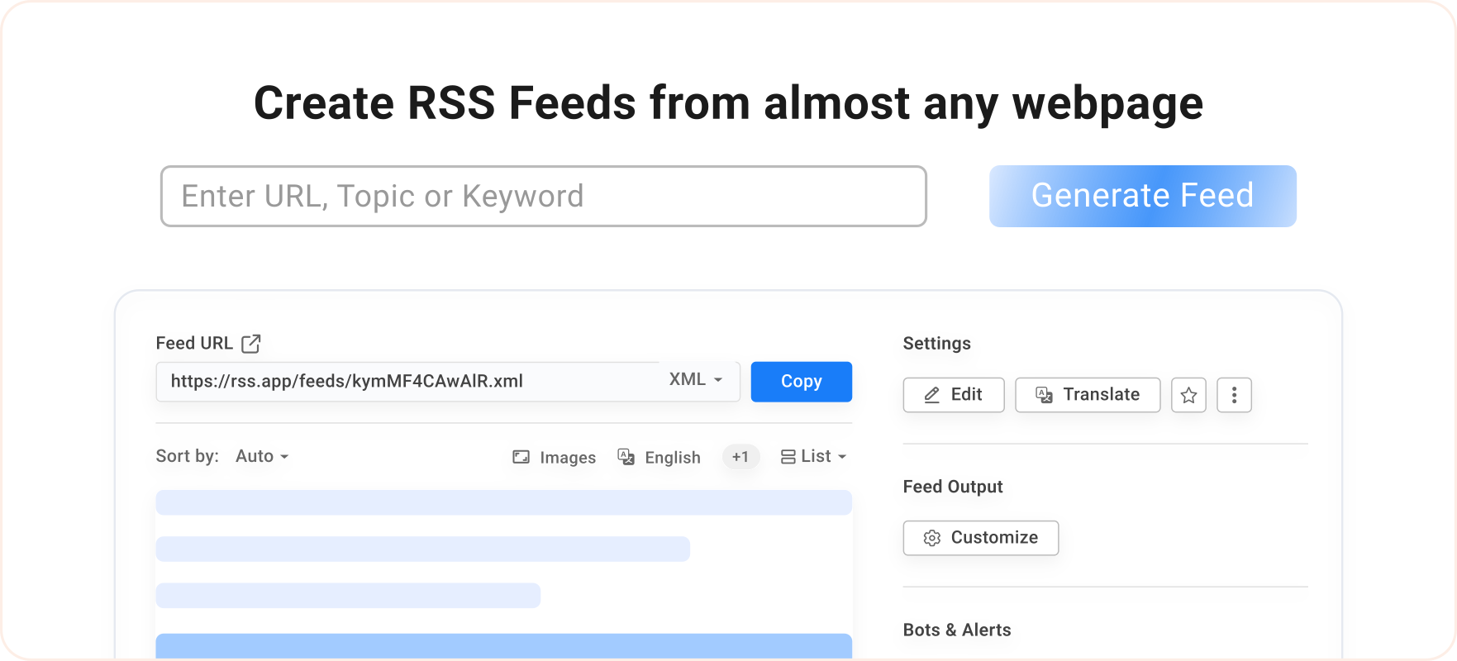The height and width of the screenshot is (661, 1457).
Task: Open the XML format dropdown
Action: [693, 380]
